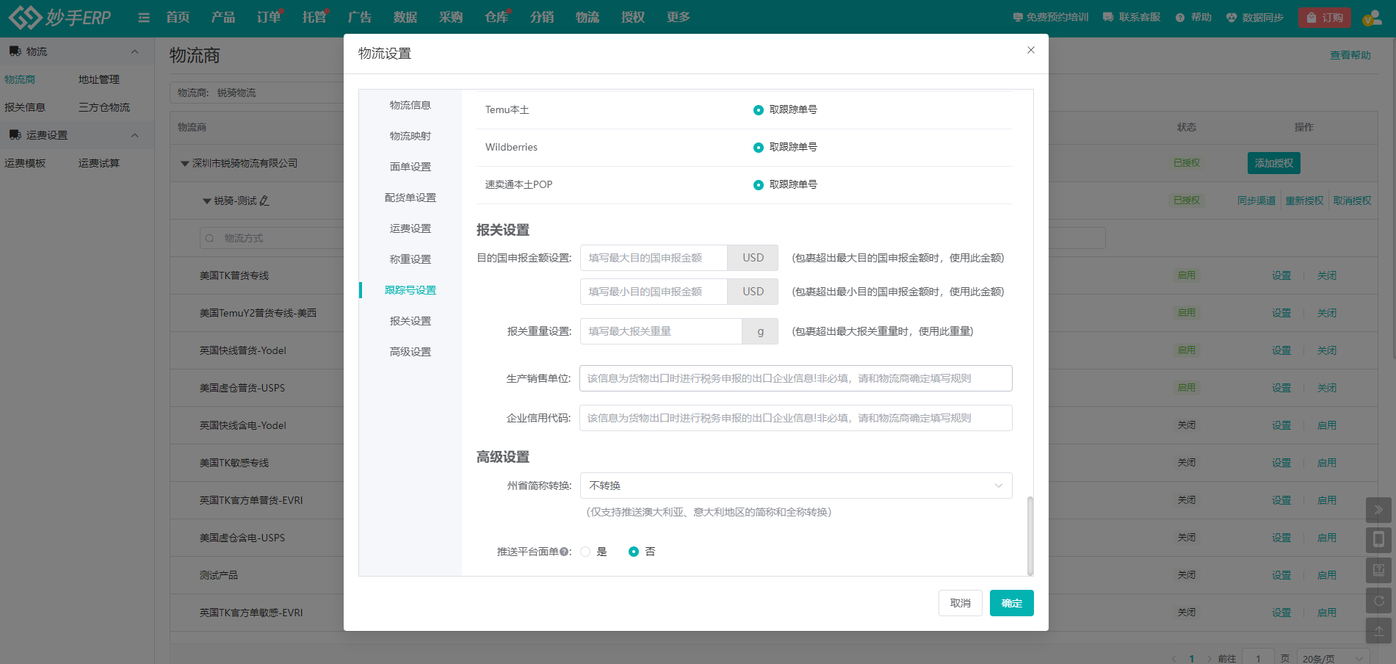This screenshot has width=1396, height=664.
Task: Click the refresh icon on right edge
Action: [x=1378, y=599]
